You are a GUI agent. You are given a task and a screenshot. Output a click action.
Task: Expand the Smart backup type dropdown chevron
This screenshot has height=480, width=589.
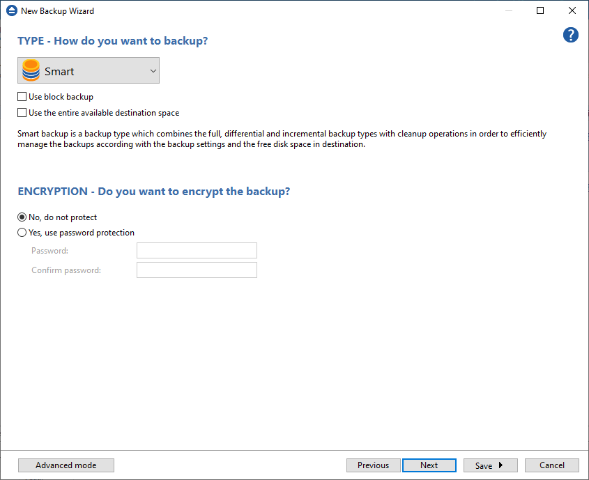[x=153, y=70]
